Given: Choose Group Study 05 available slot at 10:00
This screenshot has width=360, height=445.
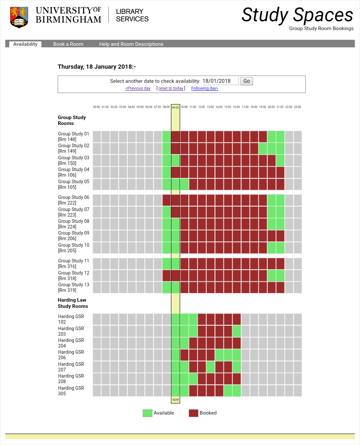Looking at the screenshot, I should pos(184,185).
